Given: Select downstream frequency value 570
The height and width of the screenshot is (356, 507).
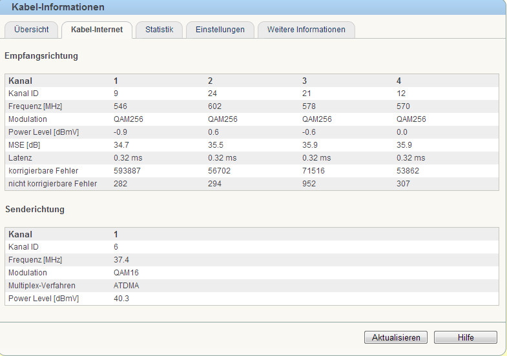Looking at the screenshot, I should tap(403, 106).
